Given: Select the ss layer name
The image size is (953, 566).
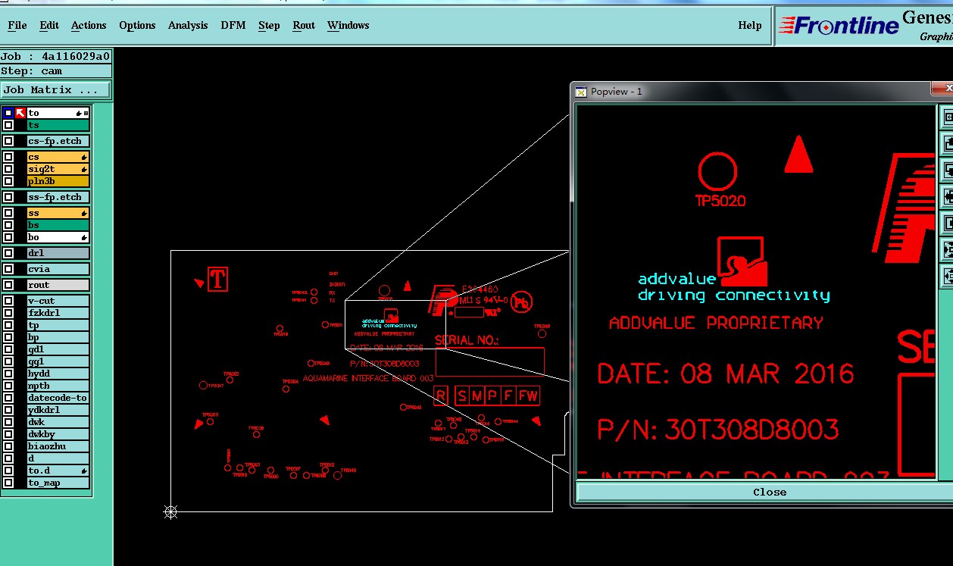Looking at the screenshot, I should pyautogui.click(x=58, y=213).
